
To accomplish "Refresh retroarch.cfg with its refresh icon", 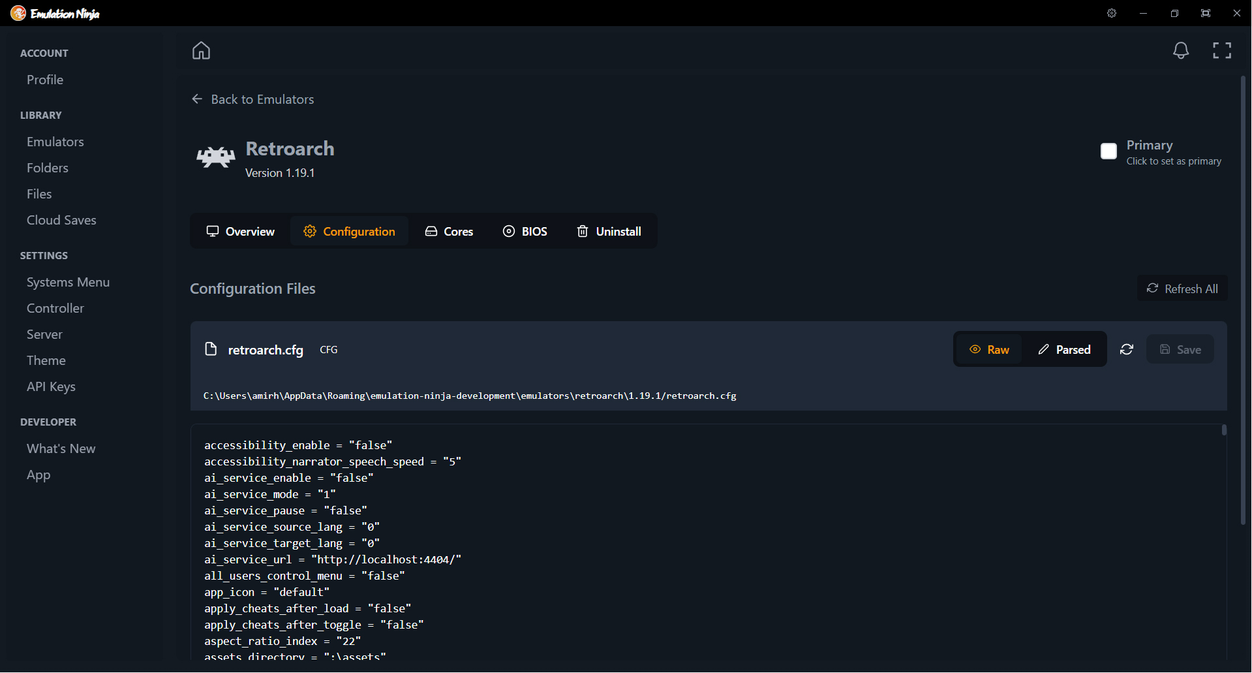I will [1127, 349].
